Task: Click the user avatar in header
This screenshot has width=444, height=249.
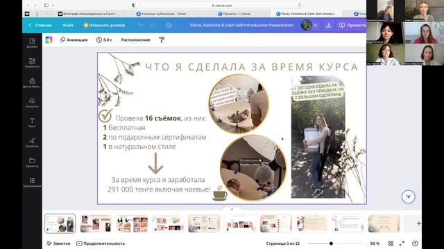Action: (x=306, y=25)
